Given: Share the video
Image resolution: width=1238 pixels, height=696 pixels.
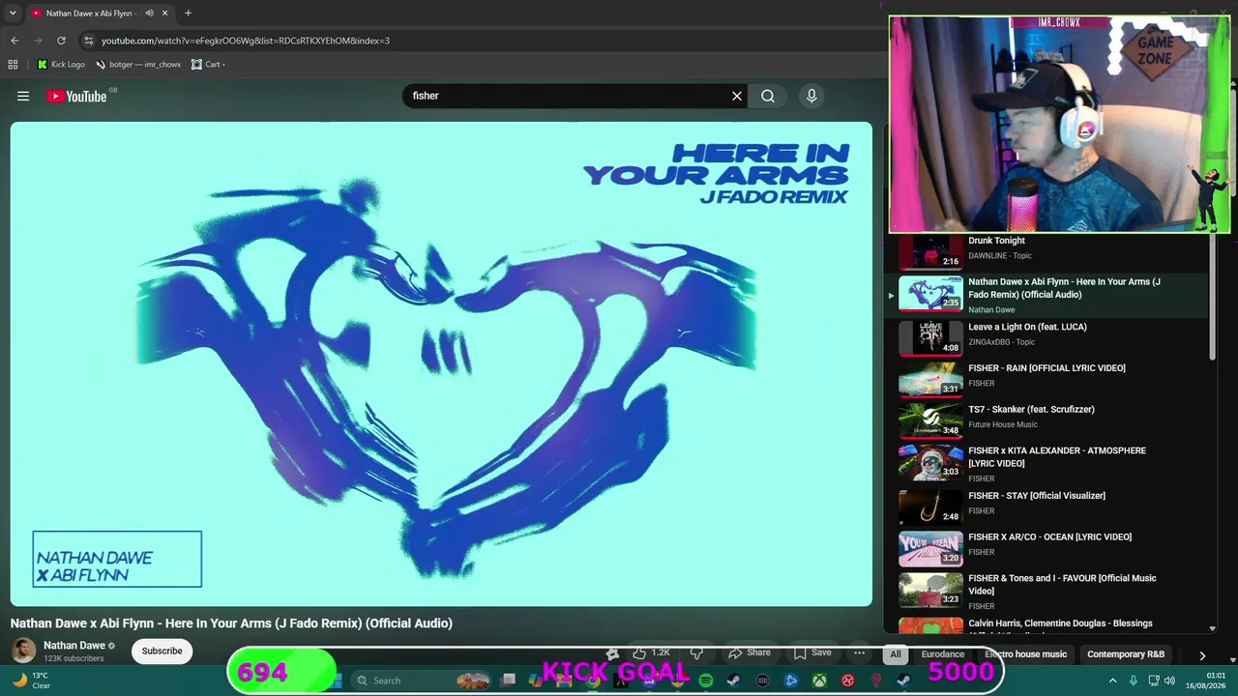Looking at the screenshot, I should coord(750,652).
